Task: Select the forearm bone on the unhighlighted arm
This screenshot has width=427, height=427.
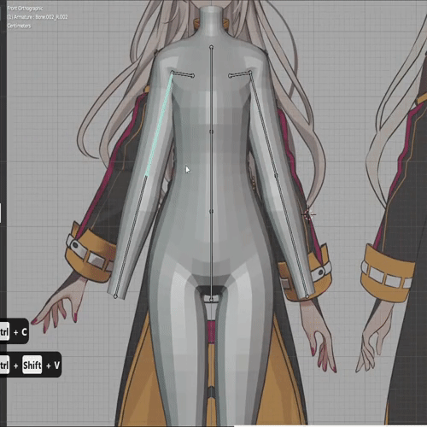Action: click(x=292, y=237)
